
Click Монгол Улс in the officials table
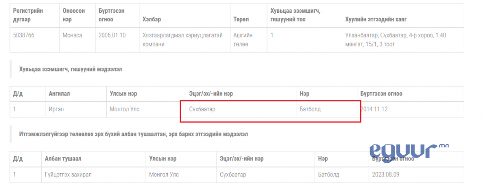[164, 175]
